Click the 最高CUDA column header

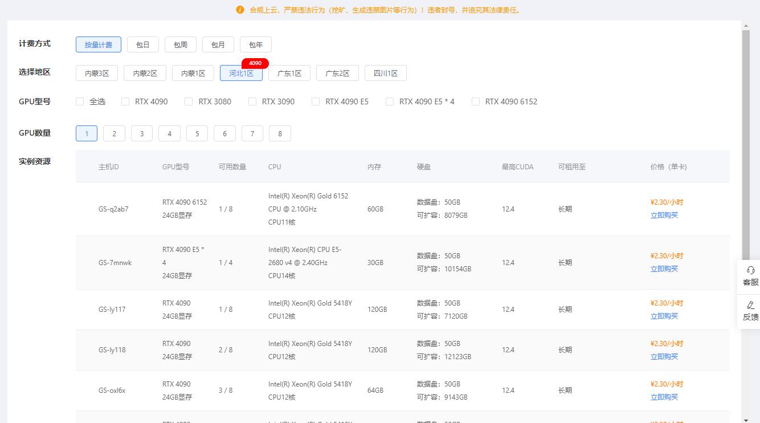(518, 167)
